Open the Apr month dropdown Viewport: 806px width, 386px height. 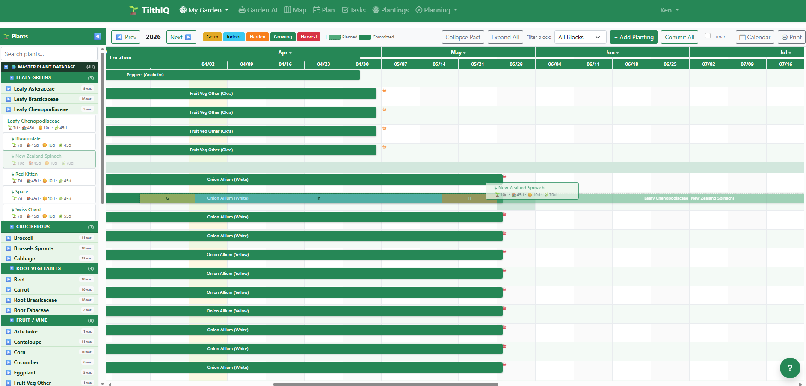coord(285,53)
